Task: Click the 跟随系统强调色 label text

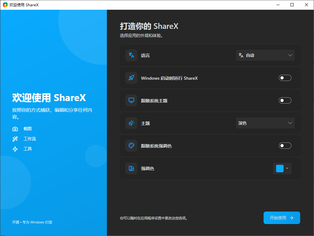Action: click(156, 146)
